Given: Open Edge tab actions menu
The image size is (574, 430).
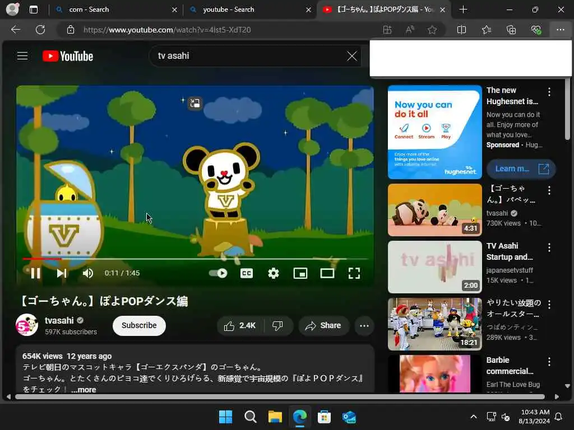Looking at the screenshot, I should (33, 10).
